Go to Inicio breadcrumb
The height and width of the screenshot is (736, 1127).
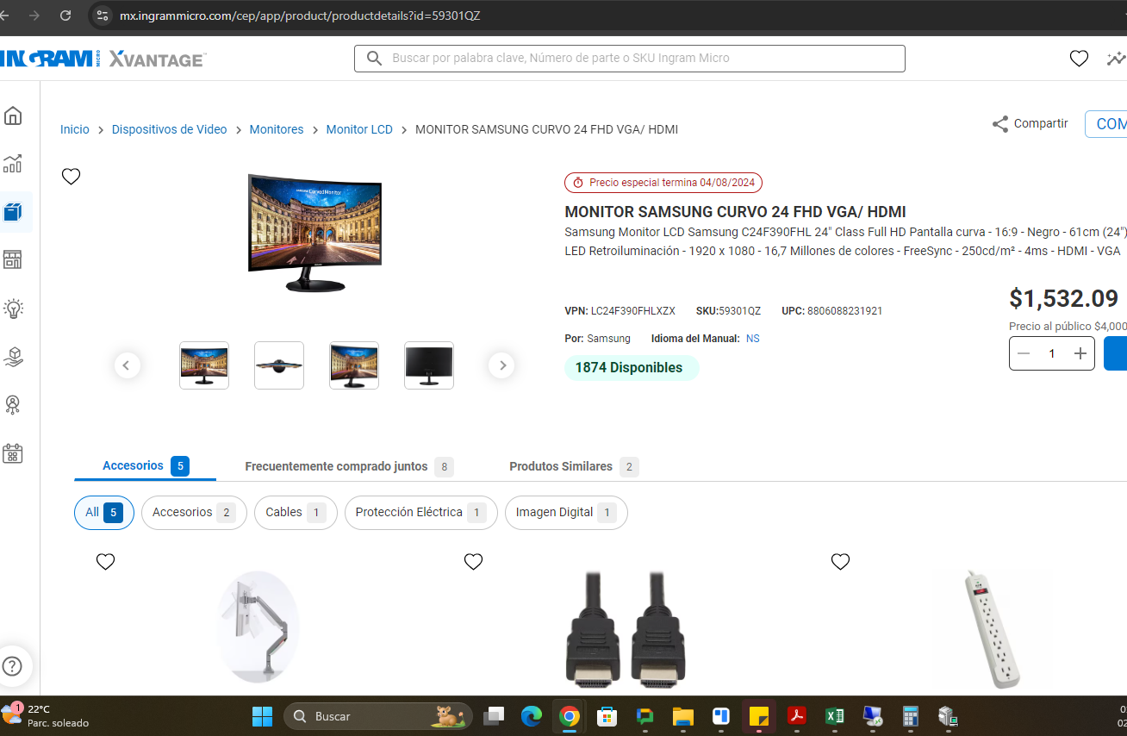coord(75,129)
